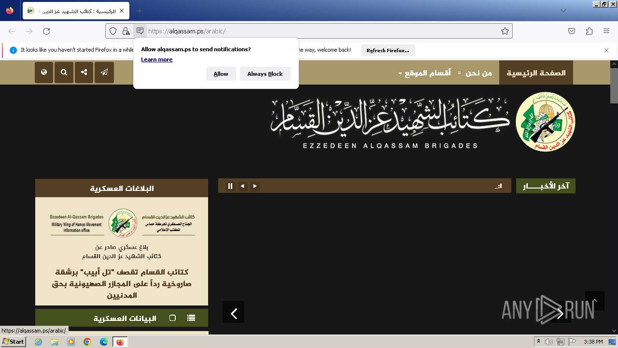
Task: Click the network tray icon
Action: [561, 342]
